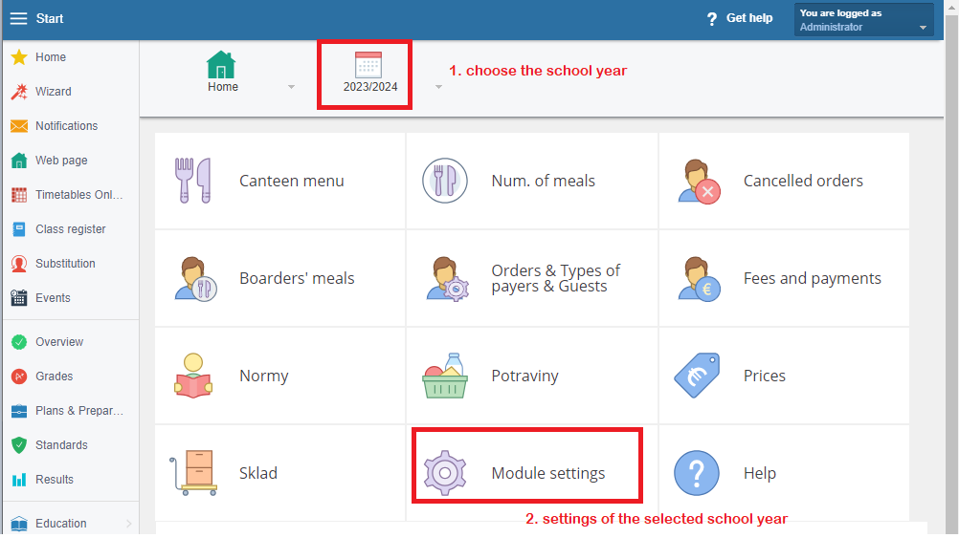Open Notifications from the sidebar

[x=67, y=126]
